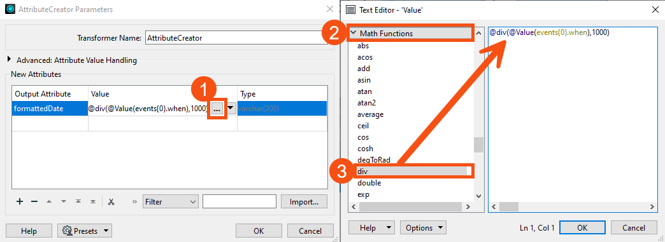Click the Import... button
This screenshot has width=665, height=242.
point(304,202)
